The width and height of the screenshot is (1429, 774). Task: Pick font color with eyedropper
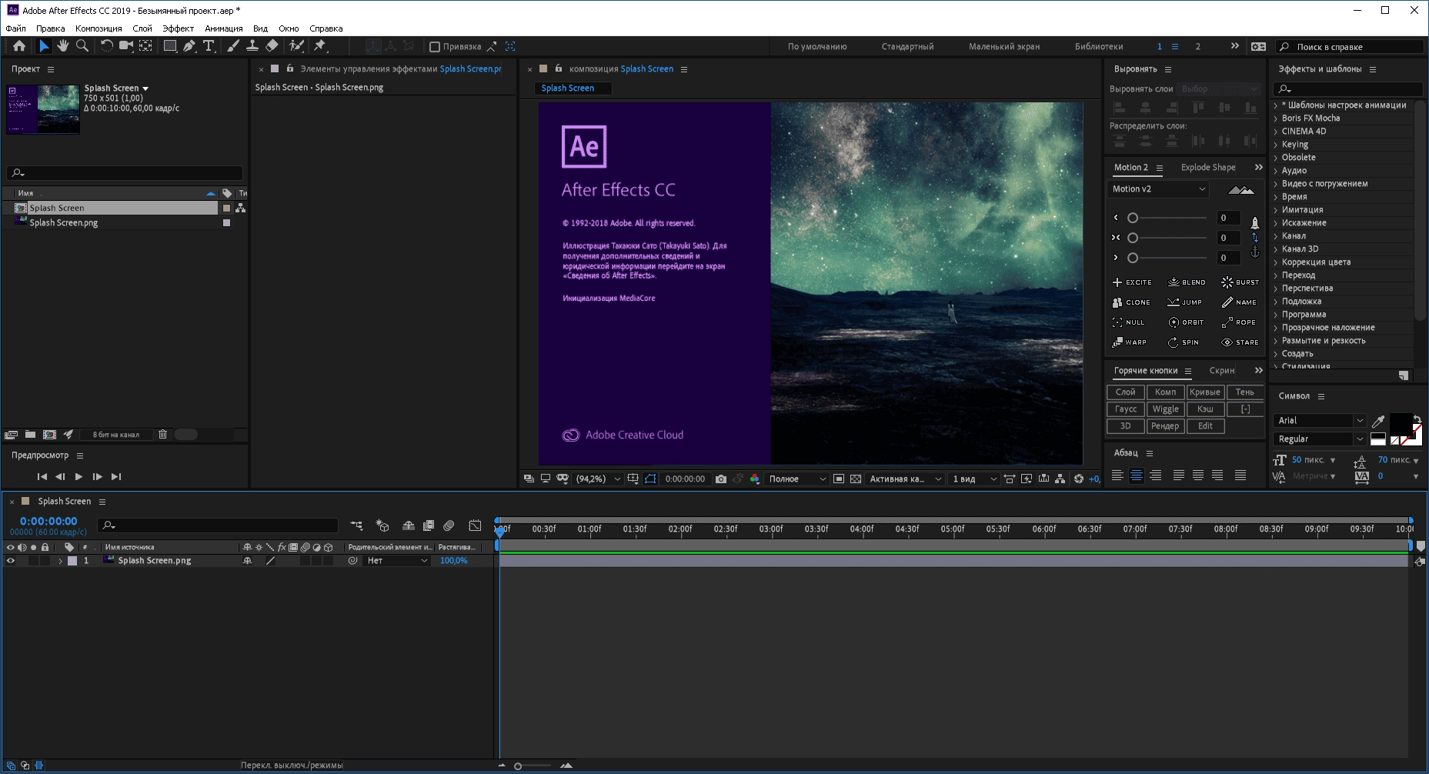click(x=1378, y=421)
